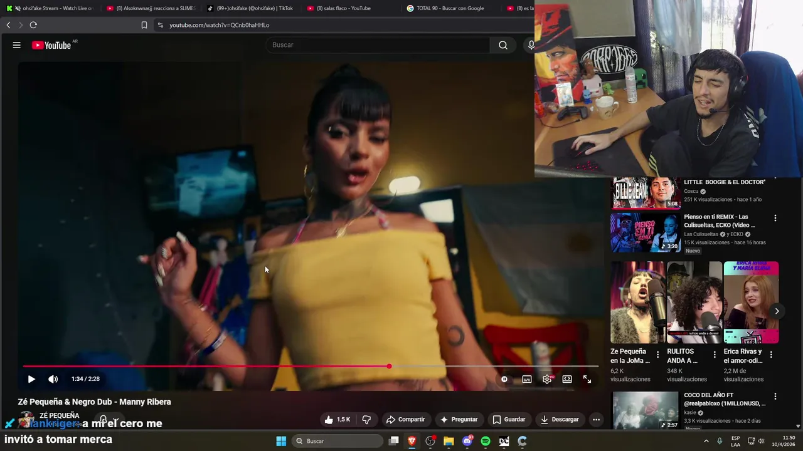The width and height of the screenshot is (803, 451).
Task: Open the ZÉ PEQUEÑA channel name link
Action: 60,416
